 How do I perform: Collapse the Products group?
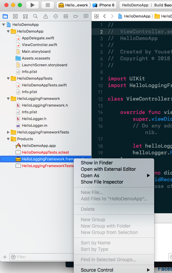click(x=8, y=139)
